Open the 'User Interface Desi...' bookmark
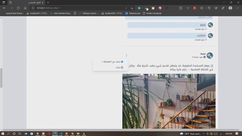This screenshot has height=136, width=242. 61,14
